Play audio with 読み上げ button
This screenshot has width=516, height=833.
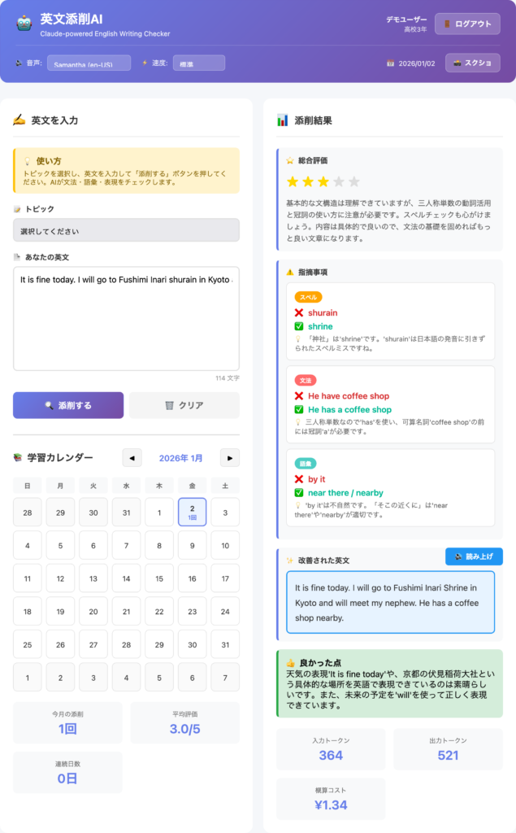pos(474,556)
